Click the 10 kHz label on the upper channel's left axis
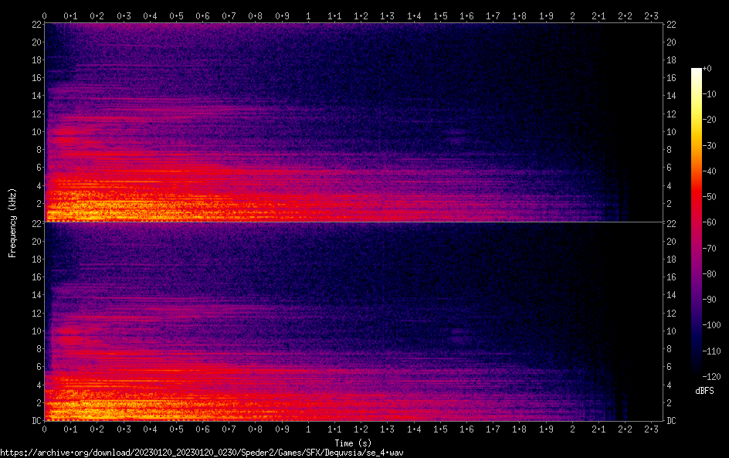This screenshot has width=729, height=458. point(35,132)
